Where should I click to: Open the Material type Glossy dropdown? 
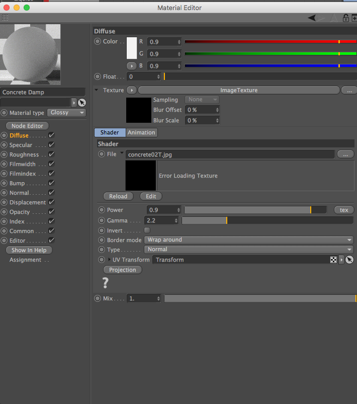66,113
